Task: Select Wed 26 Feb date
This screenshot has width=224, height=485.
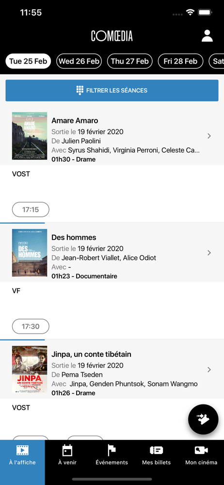Action: click(79, 61)
